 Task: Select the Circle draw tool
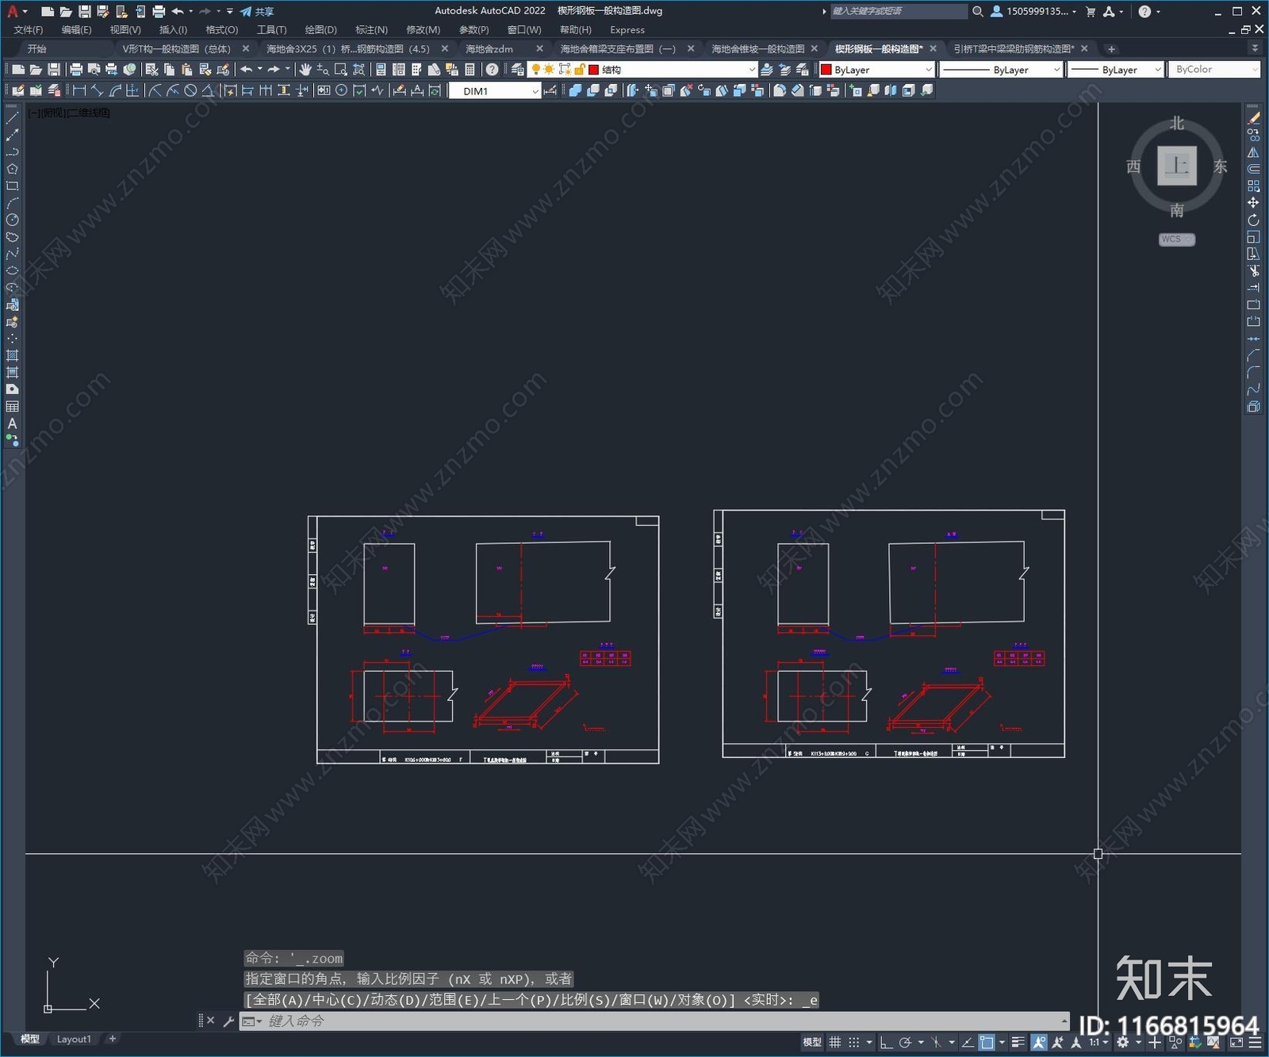[x=12, y=220]
